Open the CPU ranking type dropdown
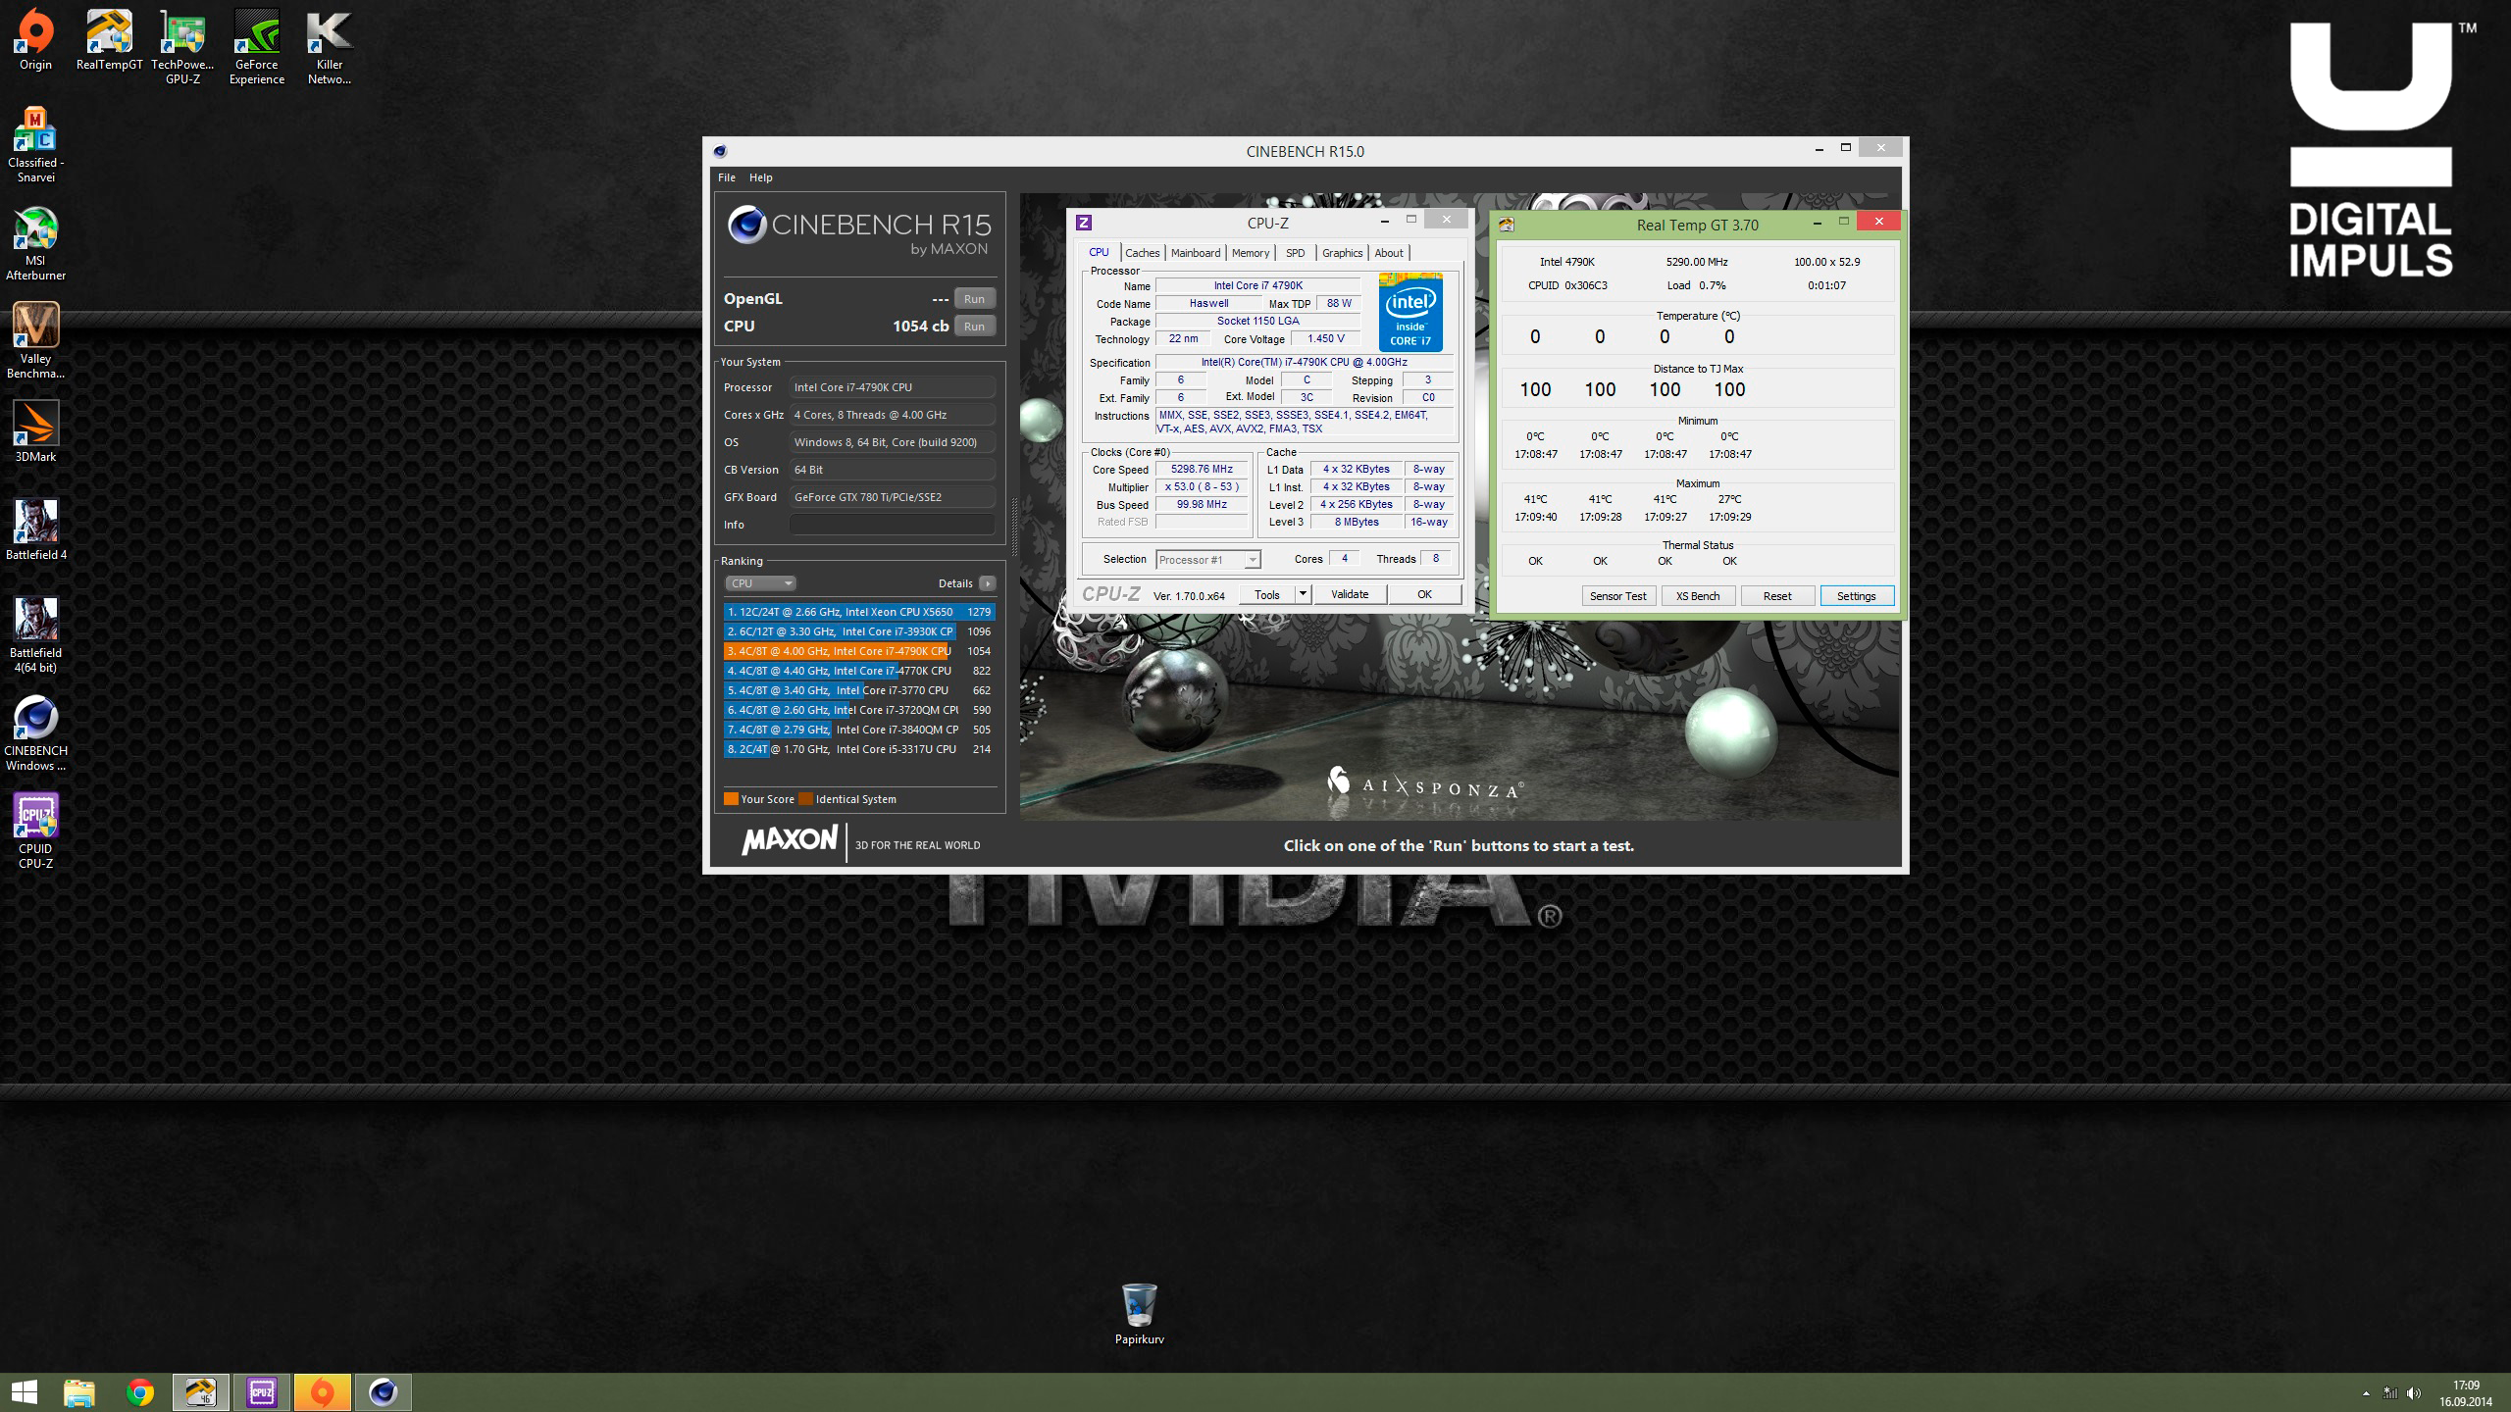Image resolution: width=2511 pixels, height=1412 pixels. click(x=760, y=583)
